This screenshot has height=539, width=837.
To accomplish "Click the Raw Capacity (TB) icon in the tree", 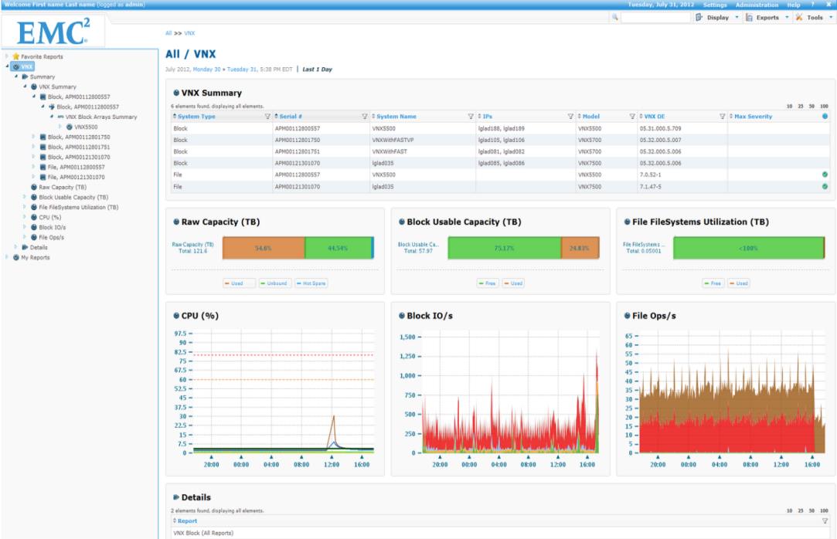I will coord(34,187).
